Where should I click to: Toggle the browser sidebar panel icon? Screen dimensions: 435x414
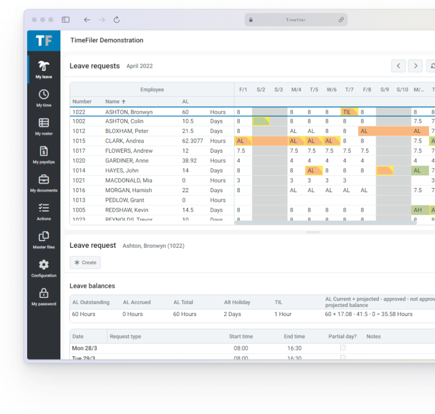pyautogui.click(x=65, y=20)
